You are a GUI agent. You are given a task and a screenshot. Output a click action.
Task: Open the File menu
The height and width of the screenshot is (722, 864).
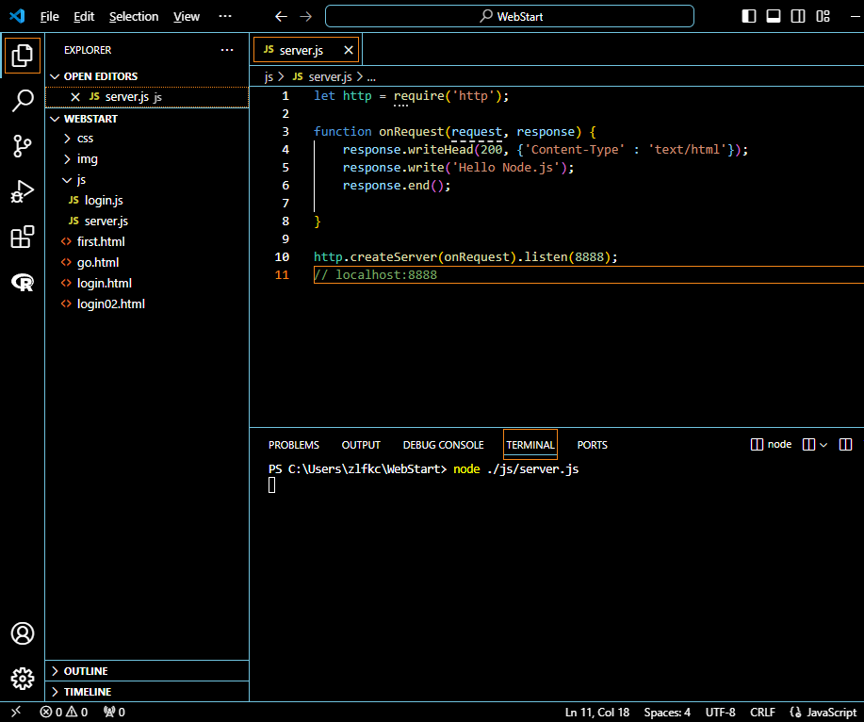(x=50, y=17)
